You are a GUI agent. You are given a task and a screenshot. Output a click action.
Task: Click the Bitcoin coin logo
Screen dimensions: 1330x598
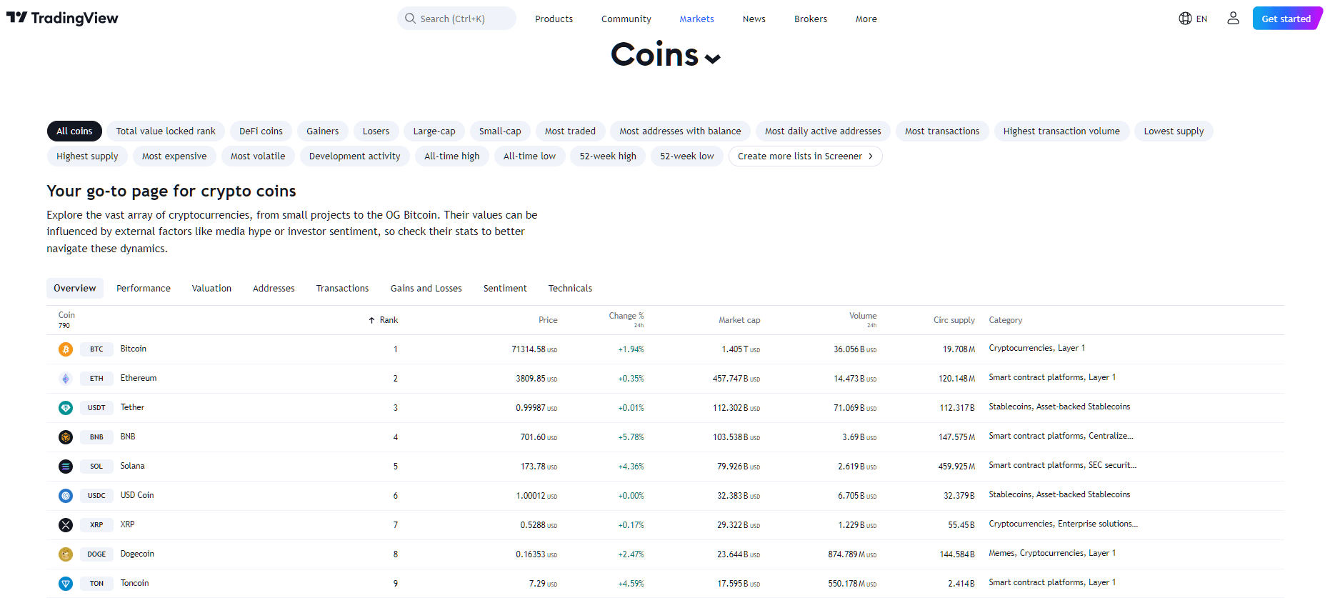(66, 349)
